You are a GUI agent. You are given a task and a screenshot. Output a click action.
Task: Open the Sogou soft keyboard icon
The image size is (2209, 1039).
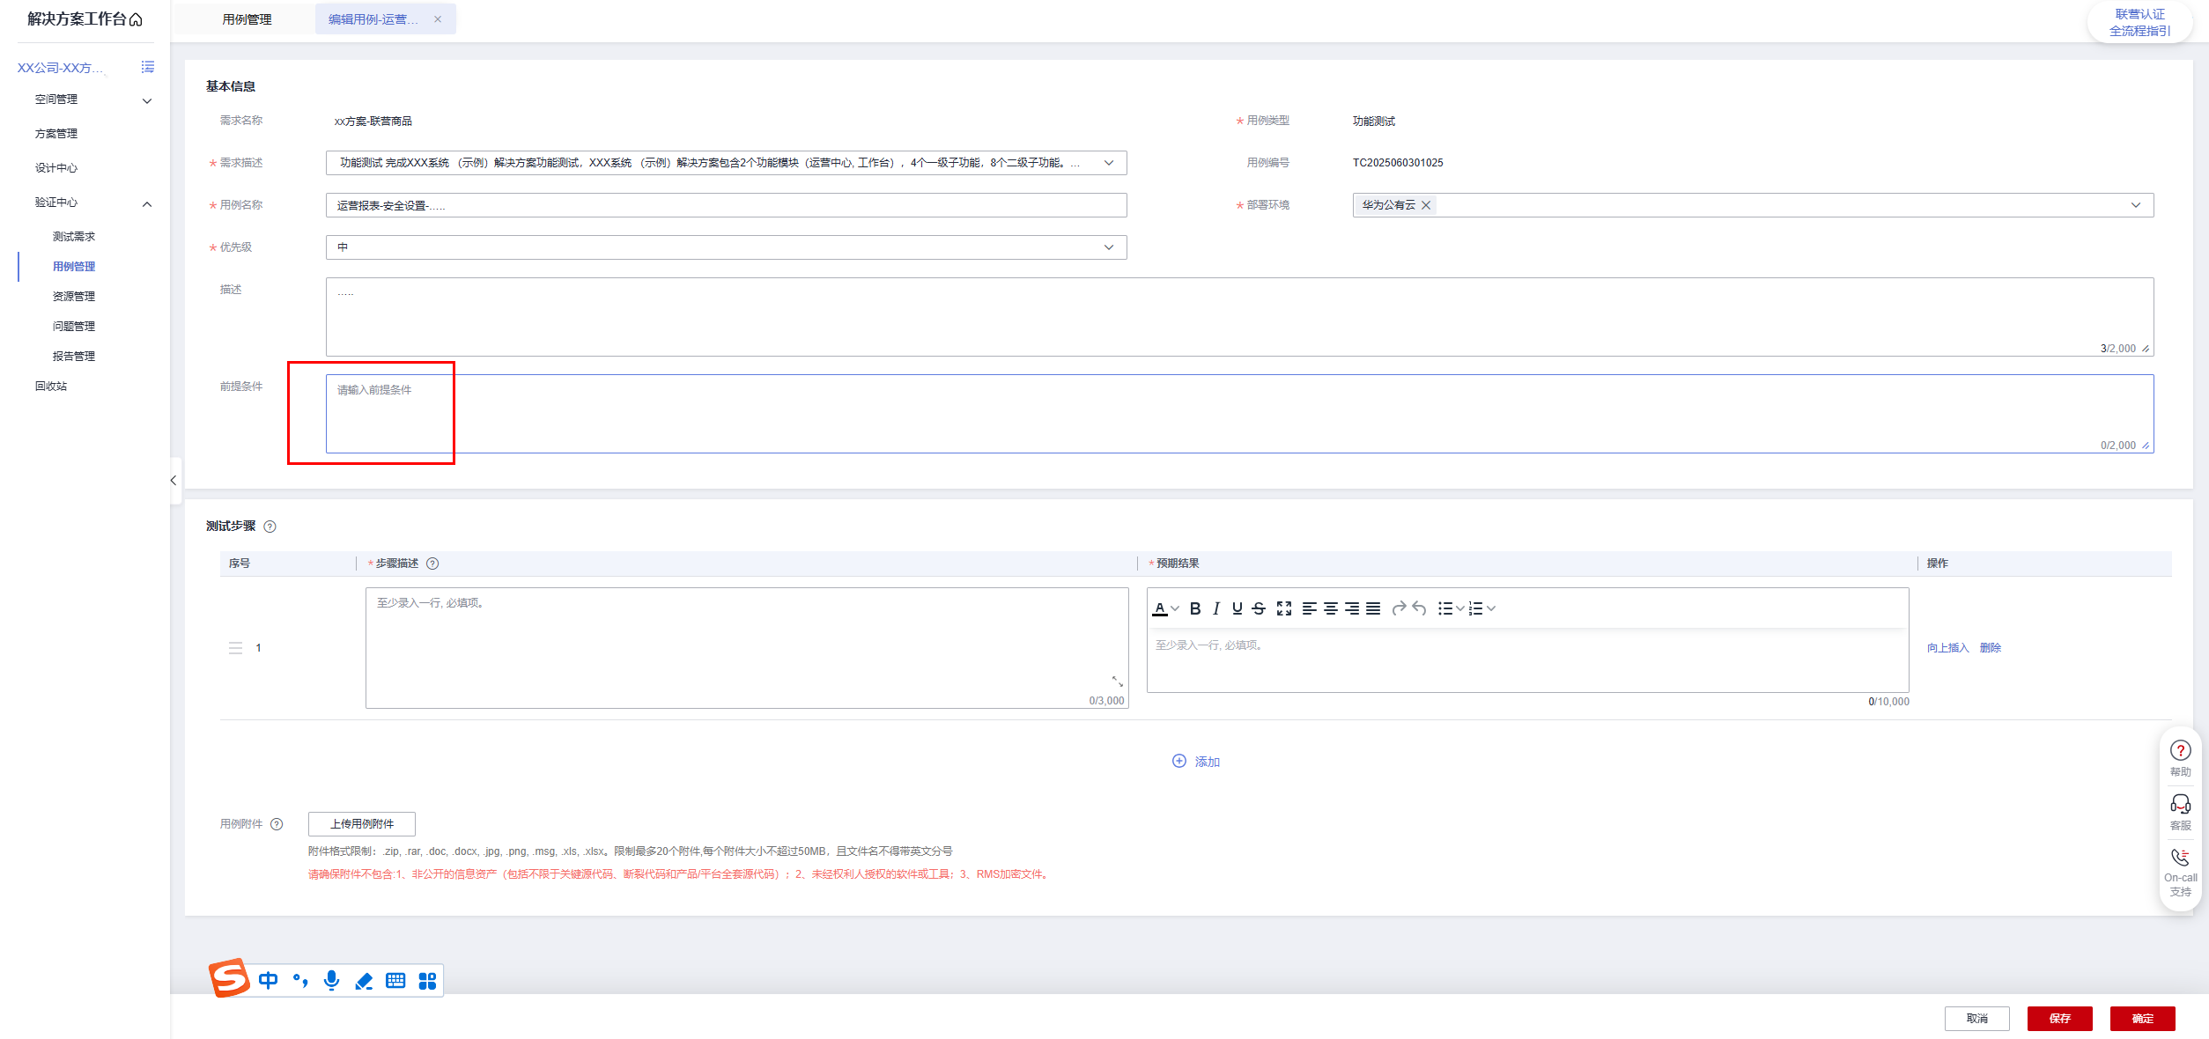(x=395, y=981)
